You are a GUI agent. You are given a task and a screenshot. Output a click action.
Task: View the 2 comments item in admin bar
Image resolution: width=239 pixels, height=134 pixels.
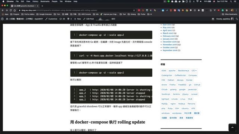coord(69,19)
